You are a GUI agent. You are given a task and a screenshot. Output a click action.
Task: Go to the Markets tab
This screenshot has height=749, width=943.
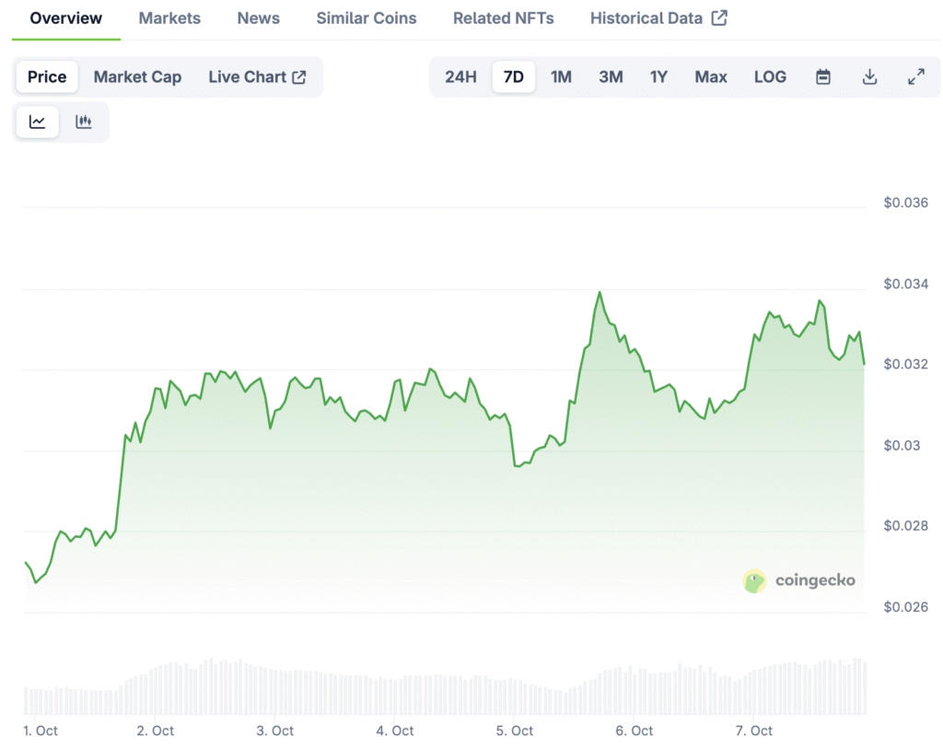(x=169, y=18)
